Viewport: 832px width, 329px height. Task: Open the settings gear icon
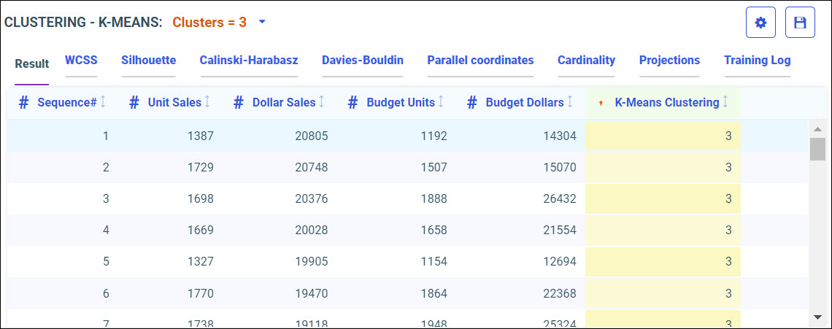tap(760, 23)
